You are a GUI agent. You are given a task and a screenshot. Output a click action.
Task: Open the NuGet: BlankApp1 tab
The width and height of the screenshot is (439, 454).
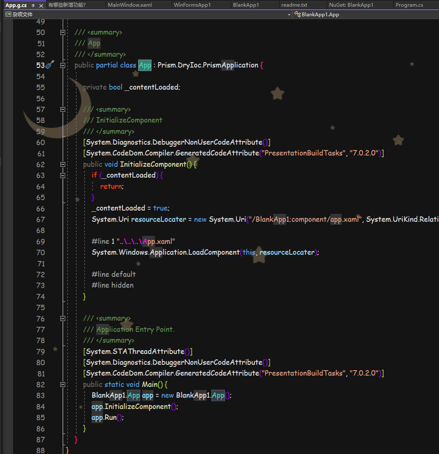(x=352, y=5)
